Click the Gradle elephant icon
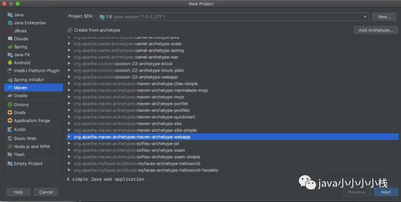 pyautogui.click(x=10, y=96)
